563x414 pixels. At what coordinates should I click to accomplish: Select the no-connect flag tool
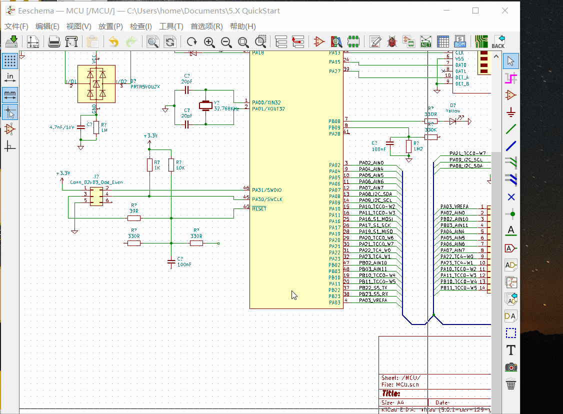(x=511, y=197)
